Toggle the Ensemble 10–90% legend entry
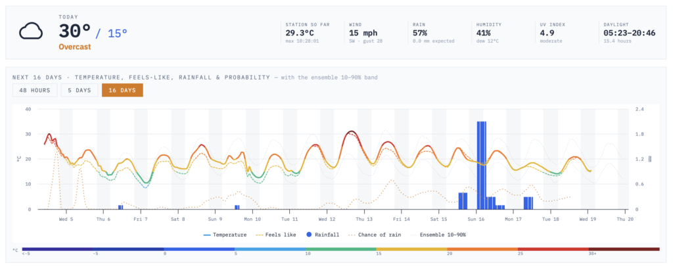 point(438,235)
